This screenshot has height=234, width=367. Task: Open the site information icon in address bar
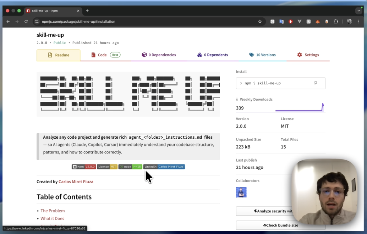[x=37, y=22]
